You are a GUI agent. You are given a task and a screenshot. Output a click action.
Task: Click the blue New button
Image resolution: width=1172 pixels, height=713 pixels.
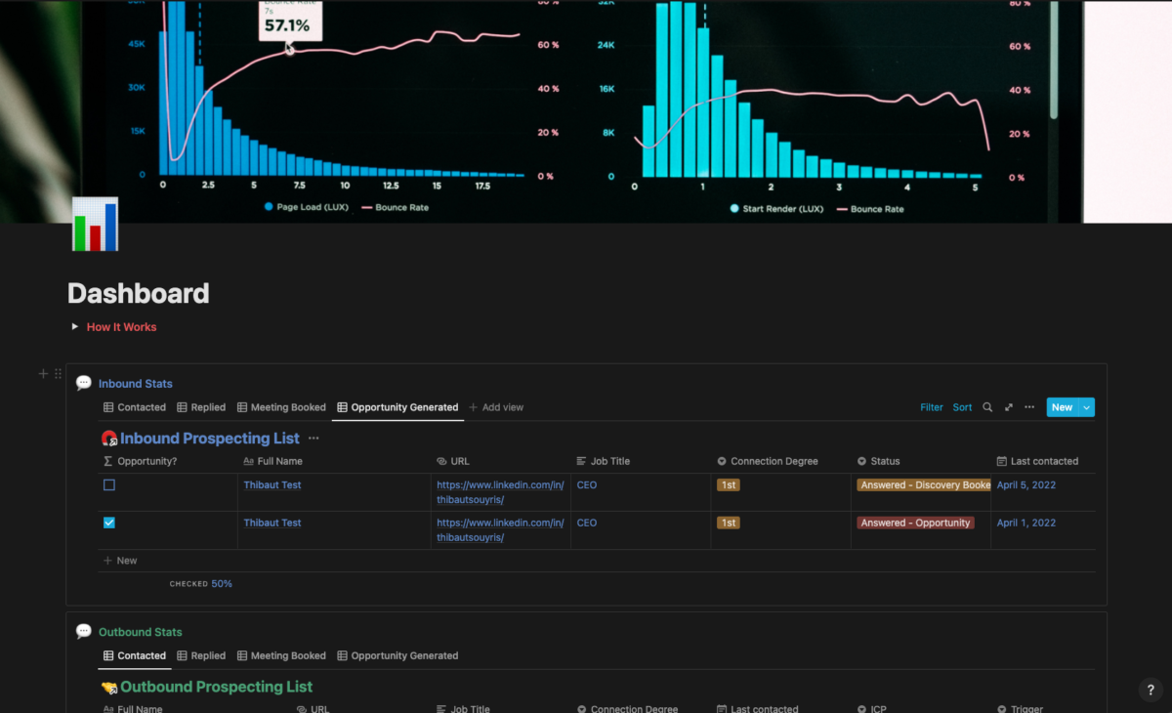click(x=1062, y=407)
